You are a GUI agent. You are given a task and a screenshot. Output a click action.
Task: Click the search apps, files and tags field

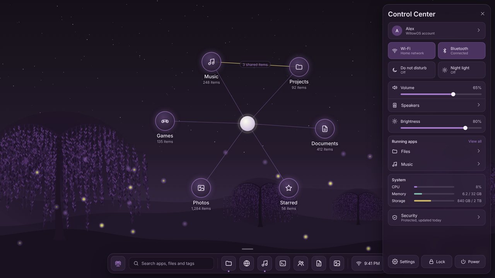tap(171, 263)
